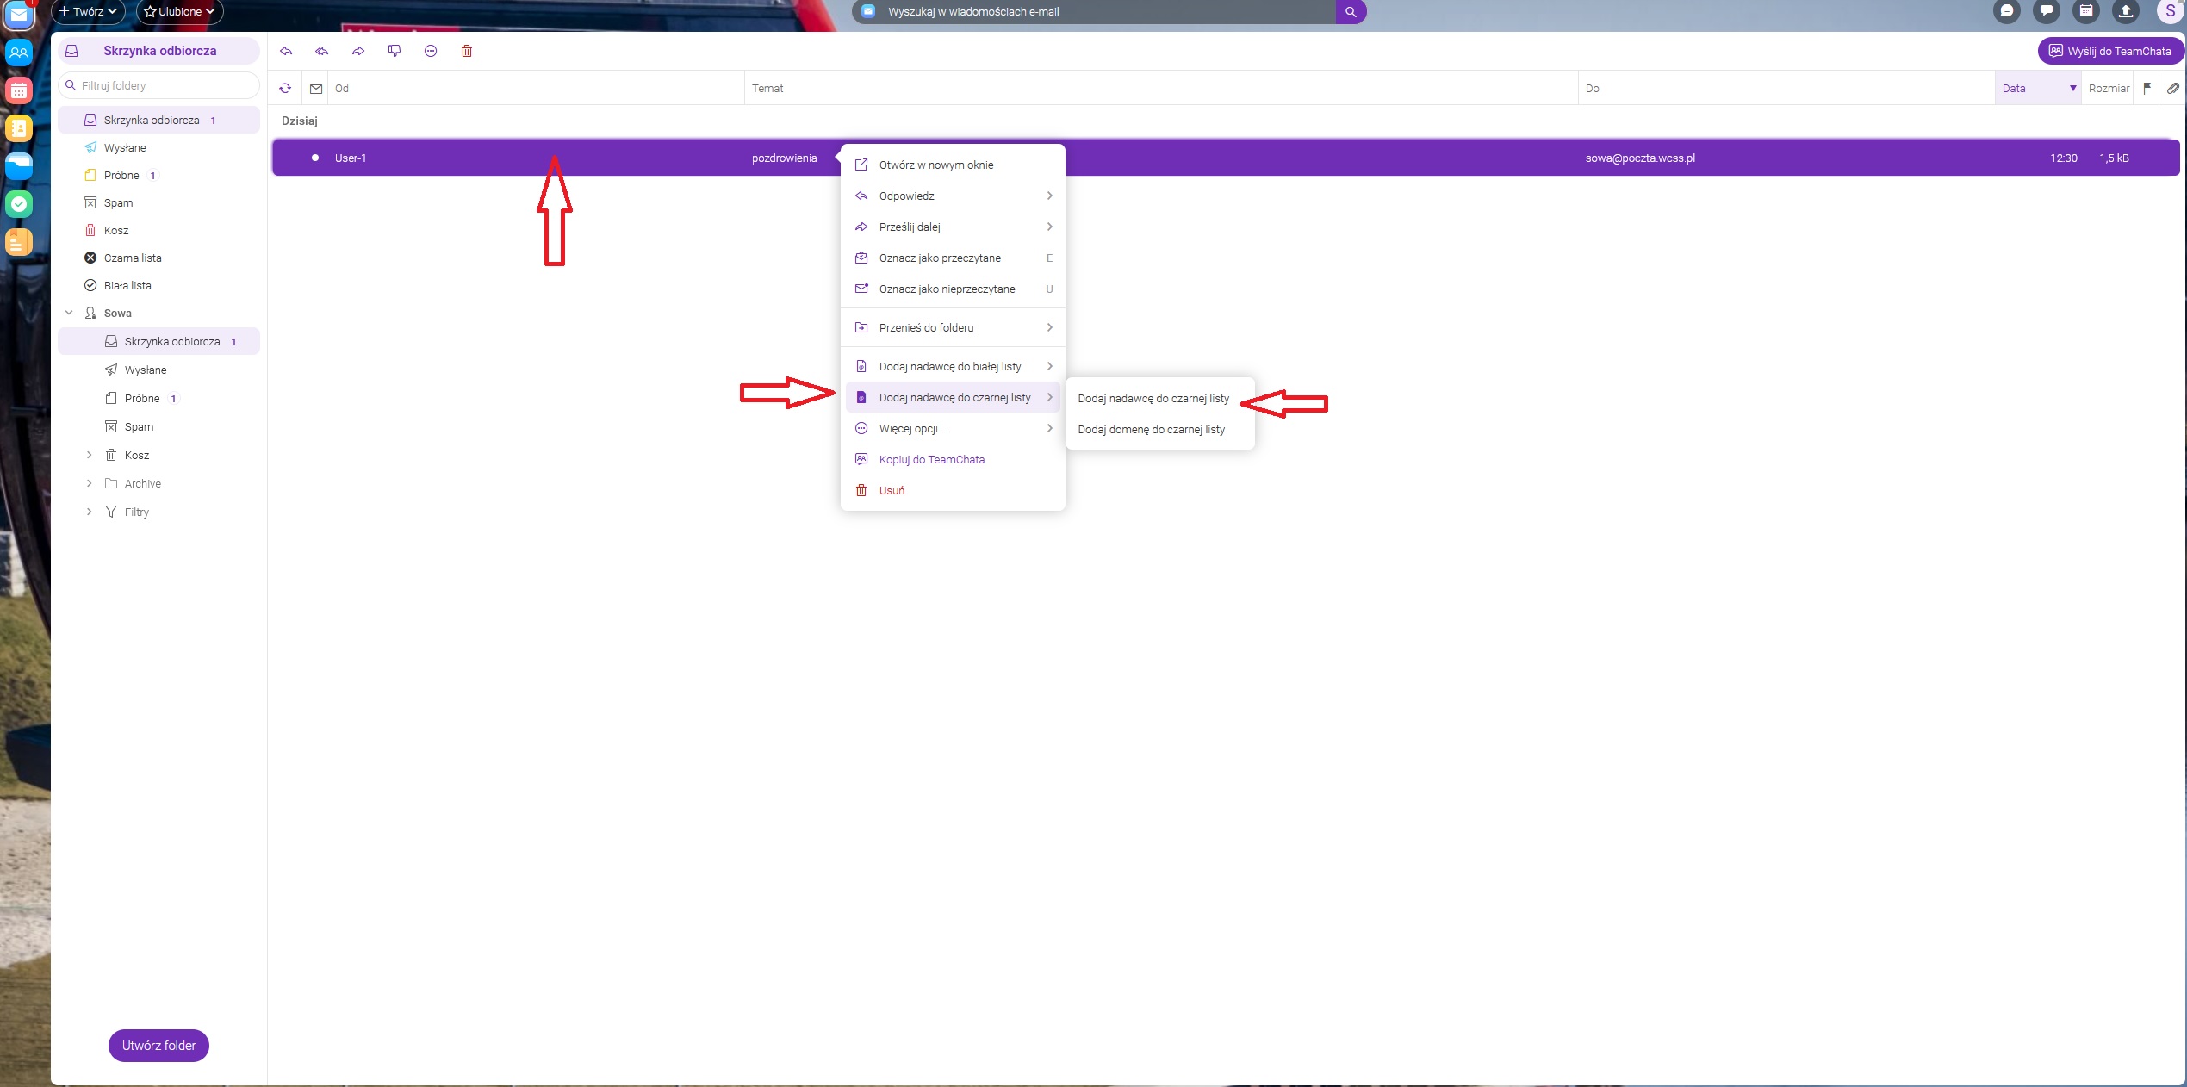This screenshot has height=1087, width=2187.
Task: Choose Oznacz jako przeczytane menu entry
Action: coord(940,258)
